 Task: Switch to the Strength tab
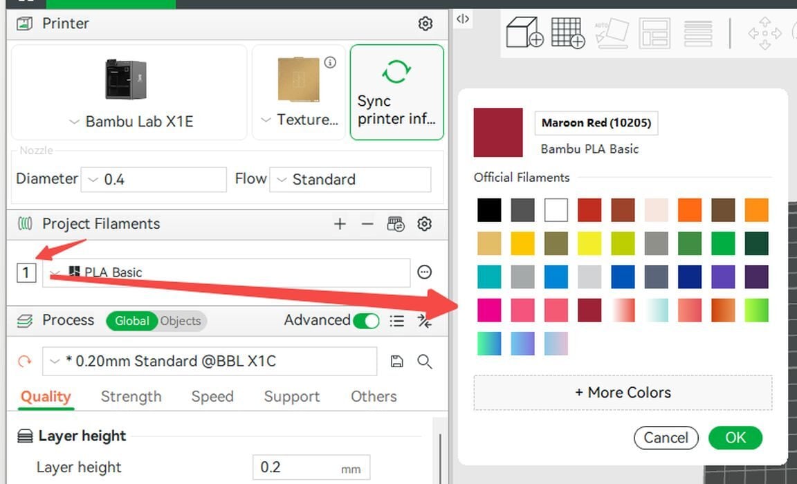coord(131,396)
